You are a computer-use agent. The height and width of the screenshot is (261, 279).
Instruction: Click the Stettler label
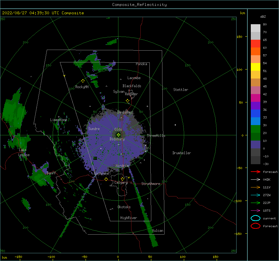tap(181, 90)
